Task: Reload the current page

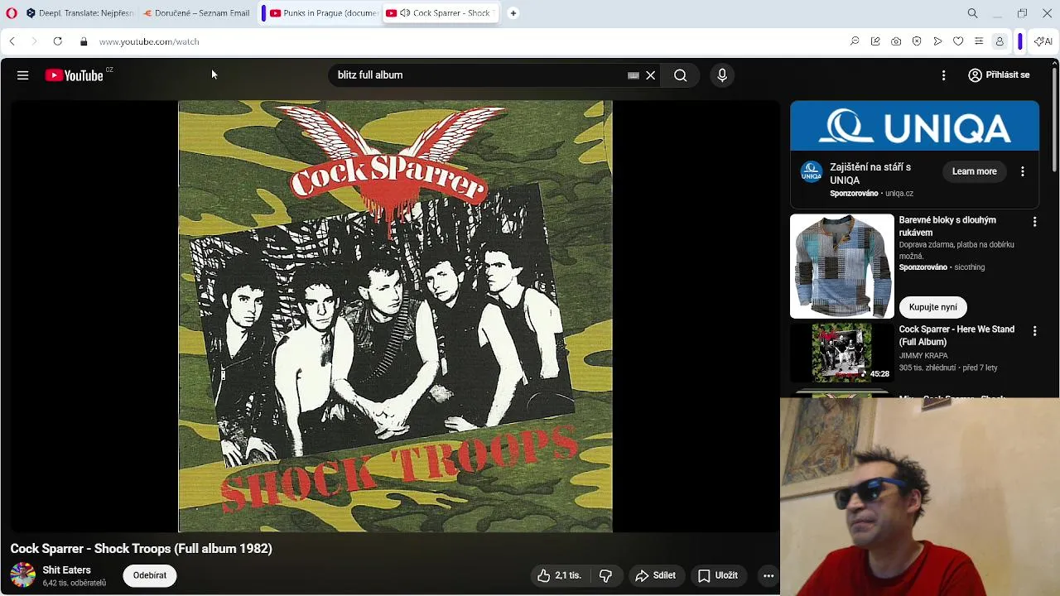Action: [57, 41]
